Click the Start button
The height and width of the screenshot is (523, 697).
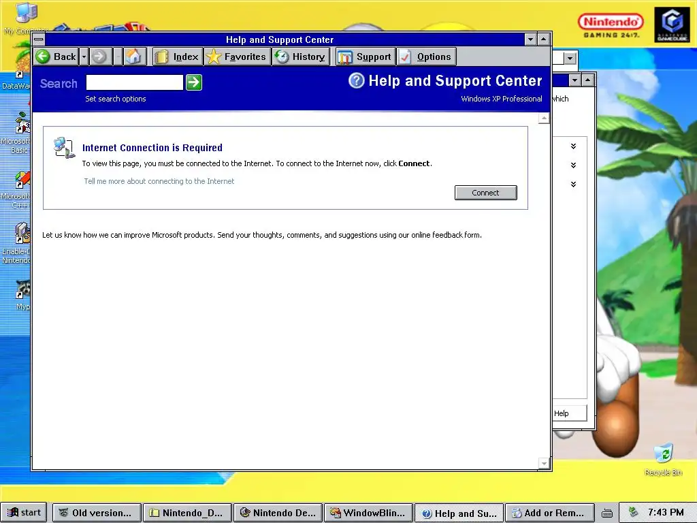pyautogui.click(x=25, y=513)
